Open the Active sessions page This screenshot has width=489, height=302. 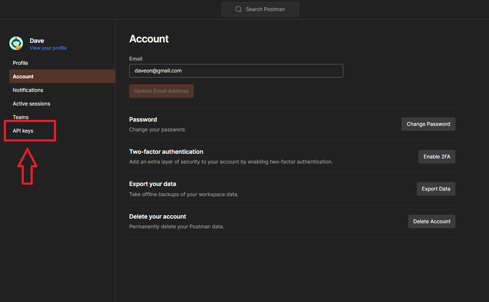[x=31, y=104]
